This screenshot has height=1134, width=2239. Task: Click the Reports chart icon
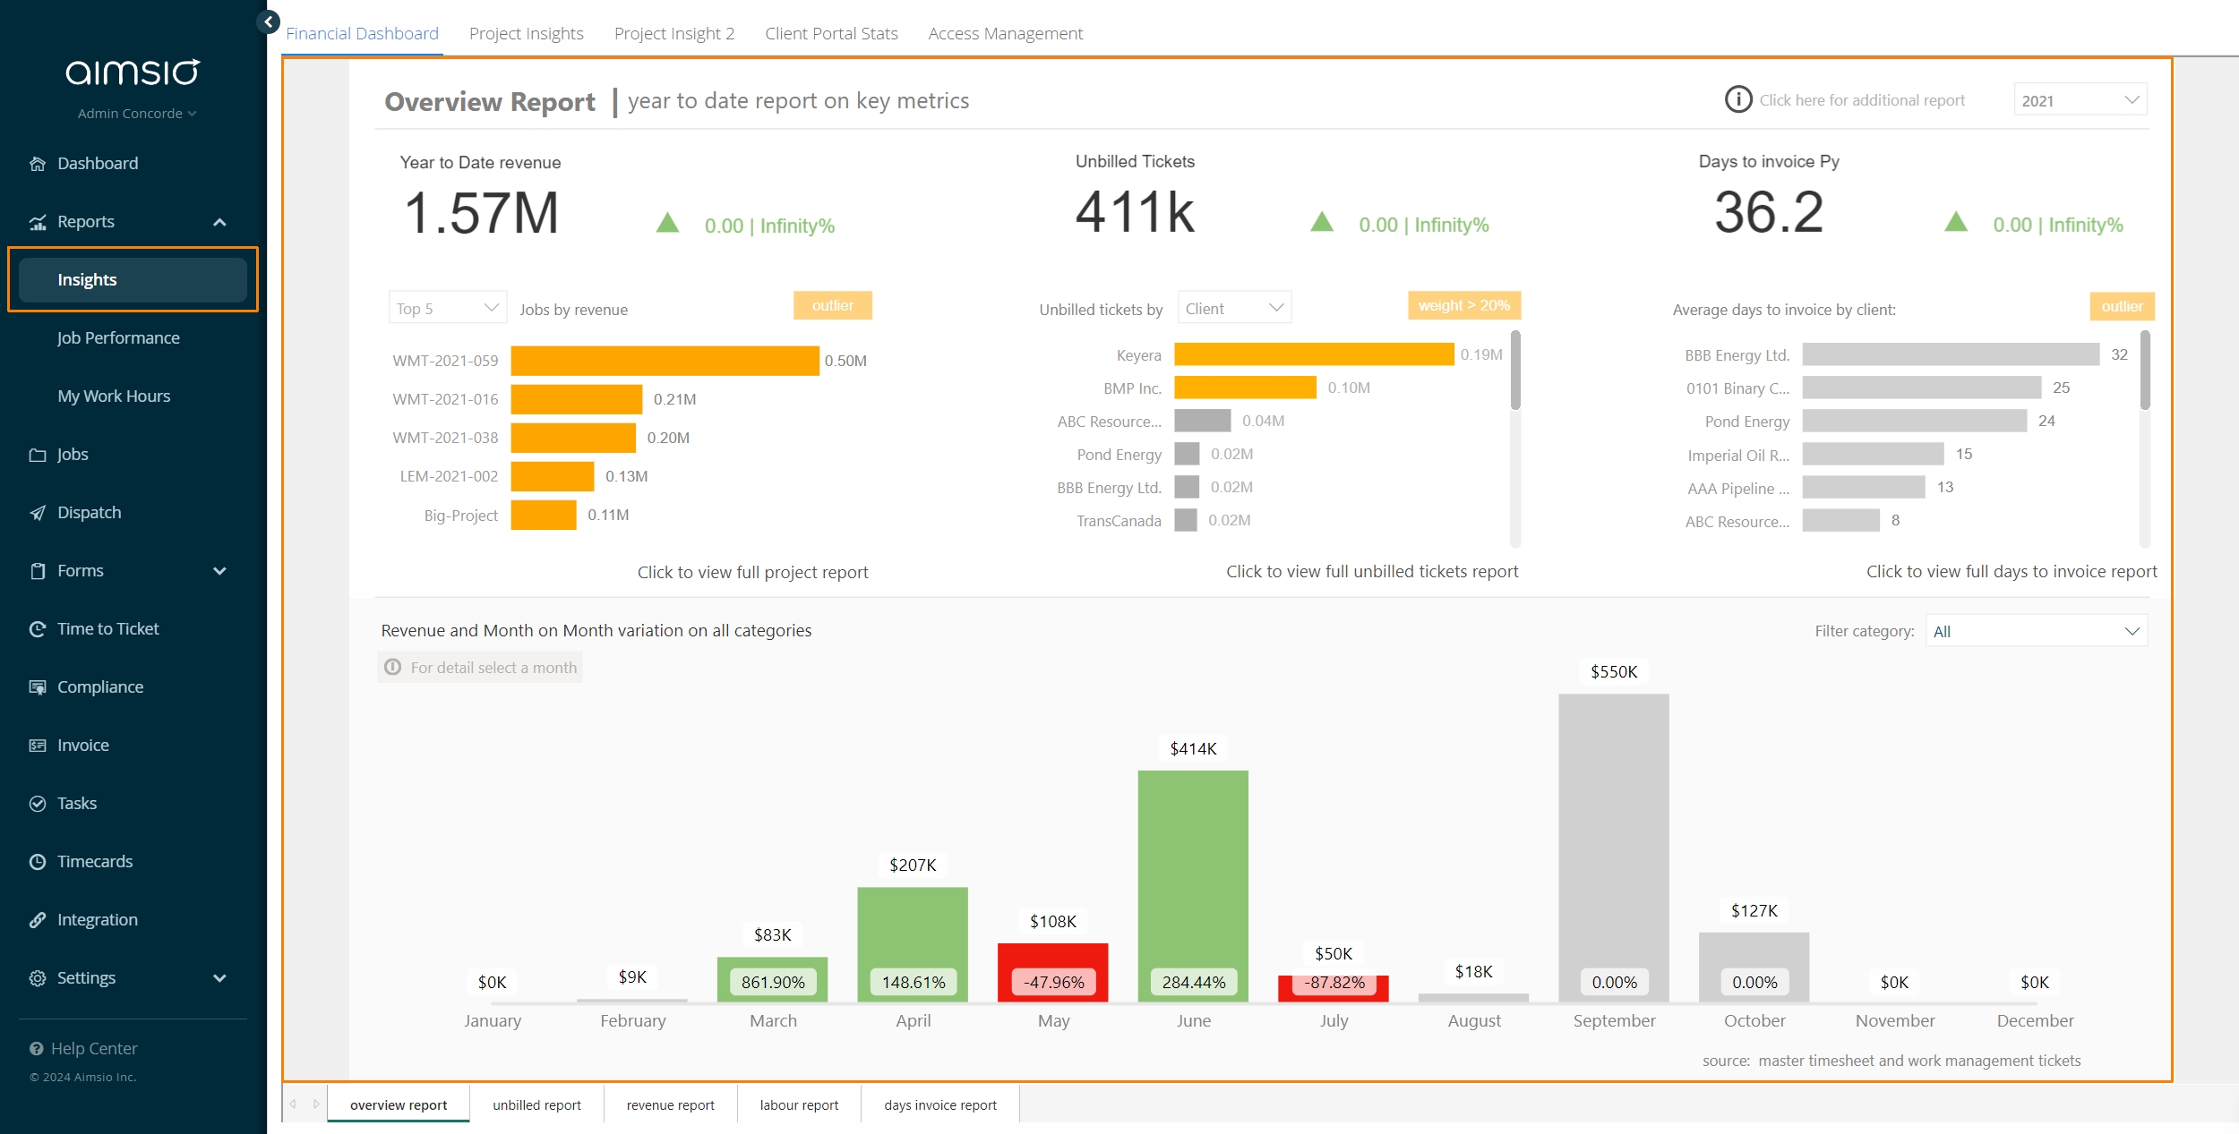(38, 222)
